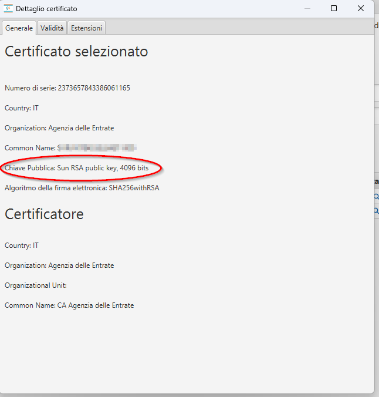This screenshot has width=379, height=397.
Task: Click the 'Organizational Unit:' line
Action: point(36,285)
